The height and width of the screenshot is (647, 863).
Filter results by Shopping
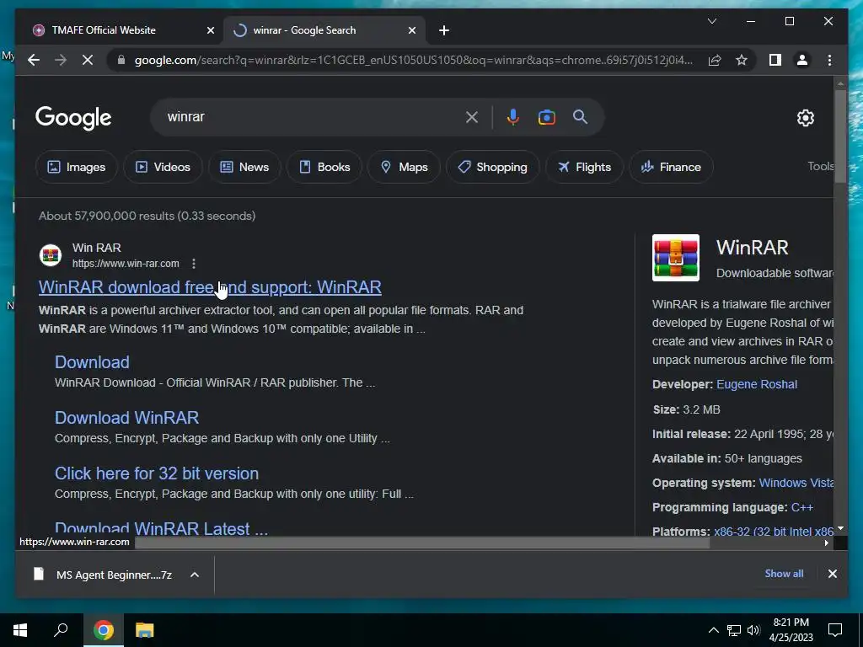coord(492,167)
